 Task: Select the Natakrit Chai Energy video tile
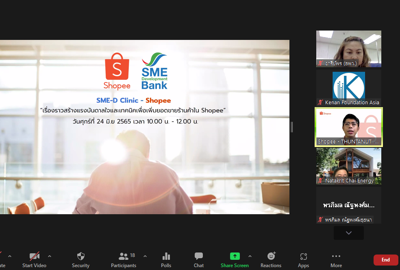tap(349, 166)
